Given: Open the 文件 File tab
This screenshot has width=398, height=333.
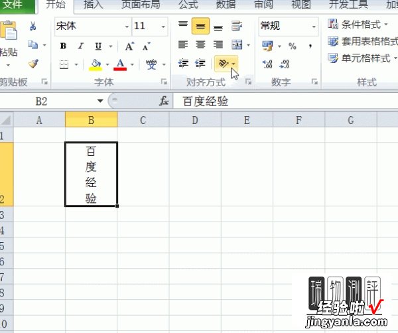Looking at the screenshot, I should 17,5.
